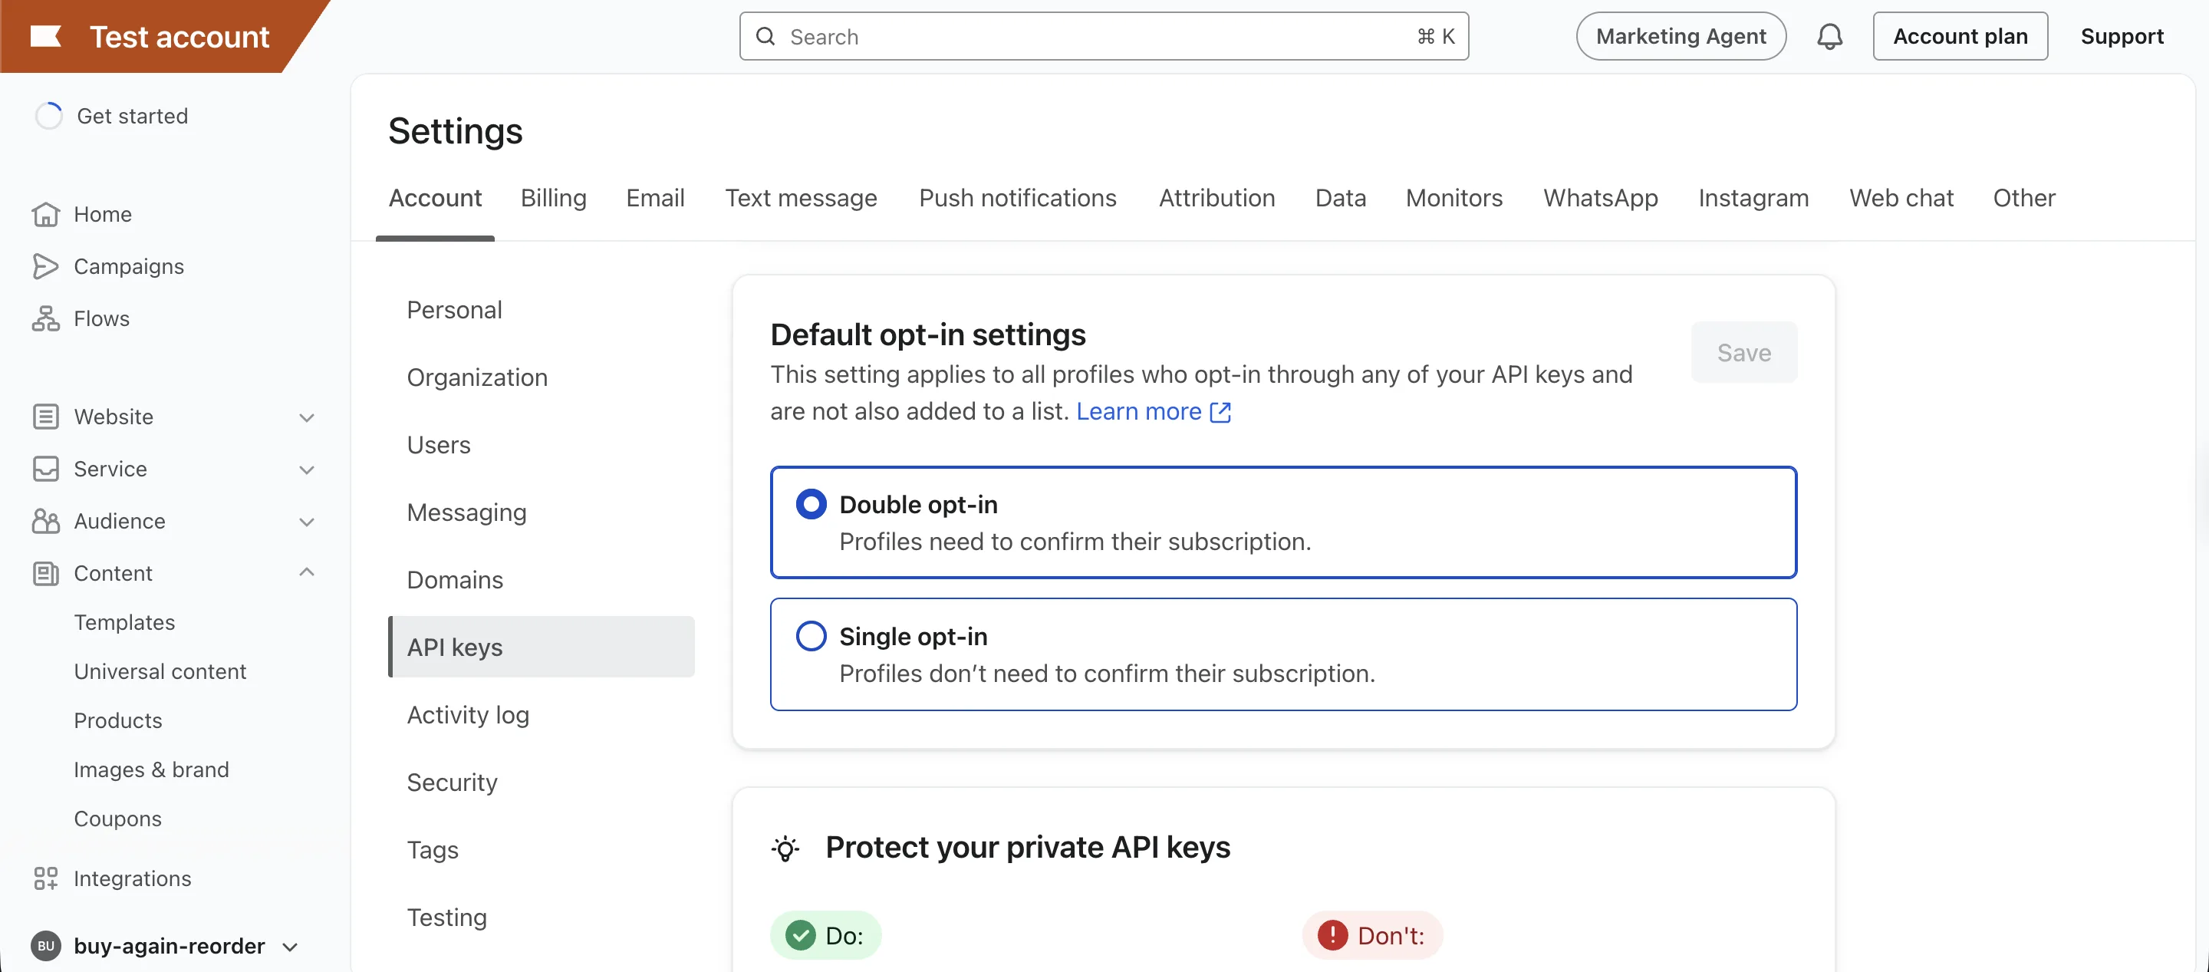2209x972 pixels.
Task: Focus the Search input field
Action: [1104, 36]
